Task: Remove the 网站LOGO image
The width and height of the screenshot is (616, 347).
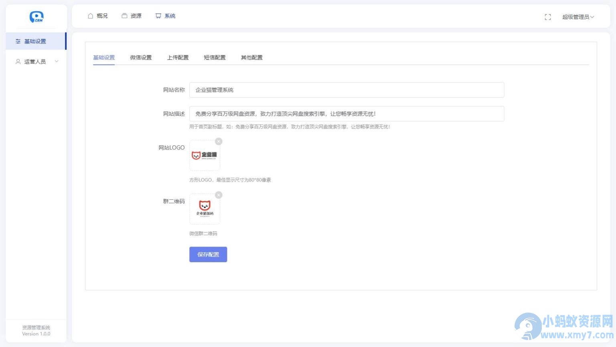Action: pyautogui.click(x=219, y=141)
